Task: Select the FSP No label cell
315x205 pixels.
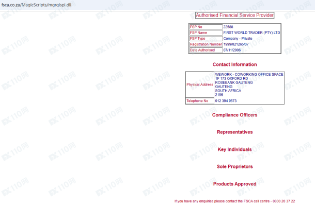Action: 206,27
